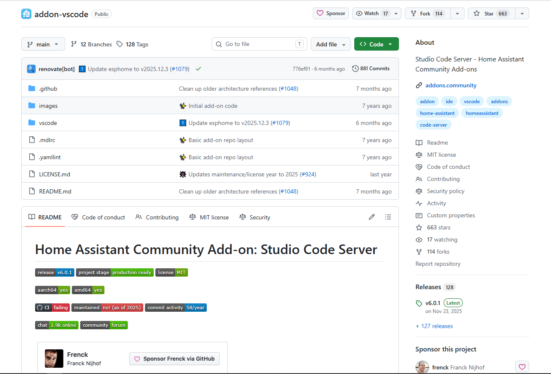The width and height of the screenshot is (551, 374).
Task: Click the Frenck profile picture in the README
Action: (x=54, y=359)
